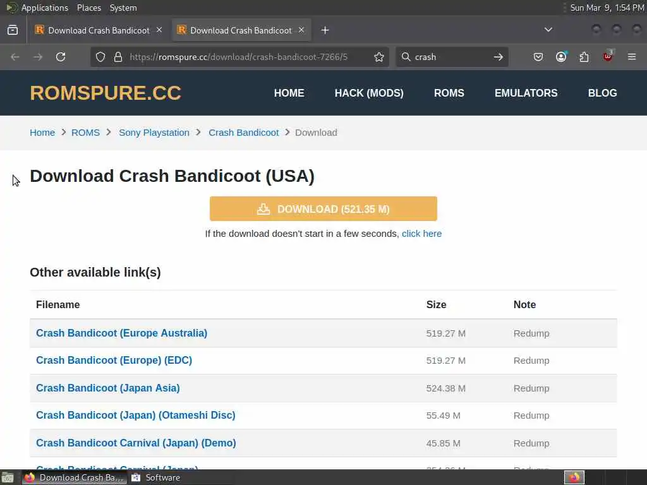Open tracking protection shield icon
The height and width of the screenshot is (485, 647).
100,57
